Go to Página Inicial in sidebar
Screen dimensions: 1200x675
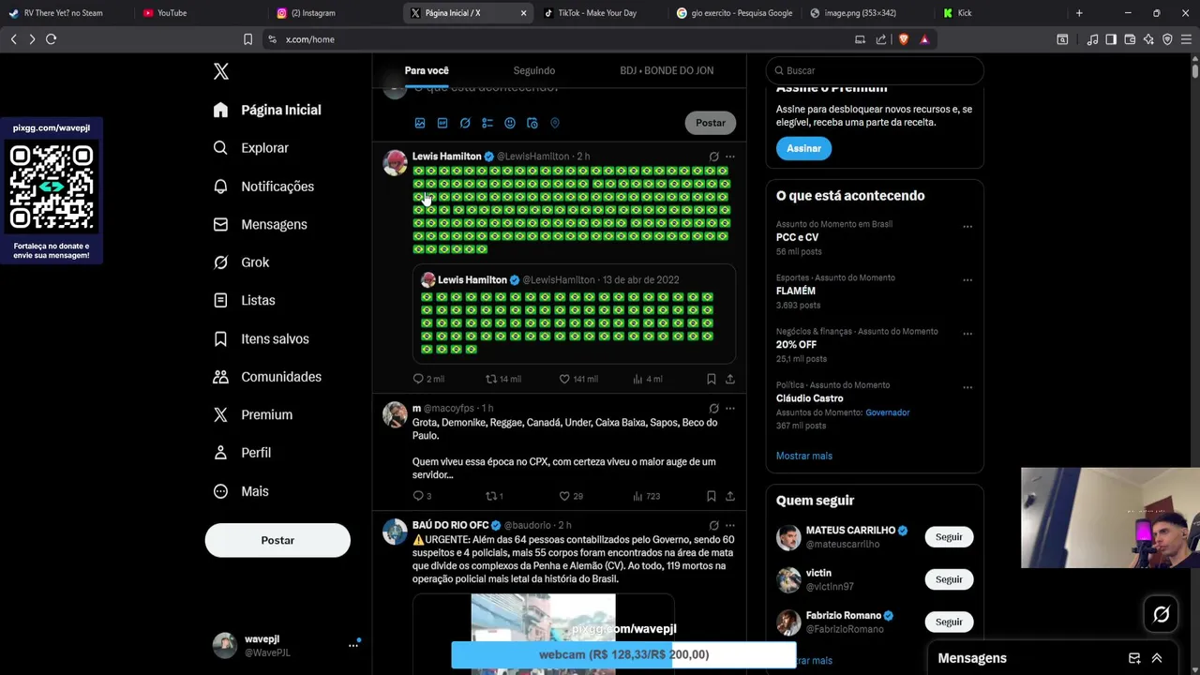pyautogui.click(x=267, y=110)
